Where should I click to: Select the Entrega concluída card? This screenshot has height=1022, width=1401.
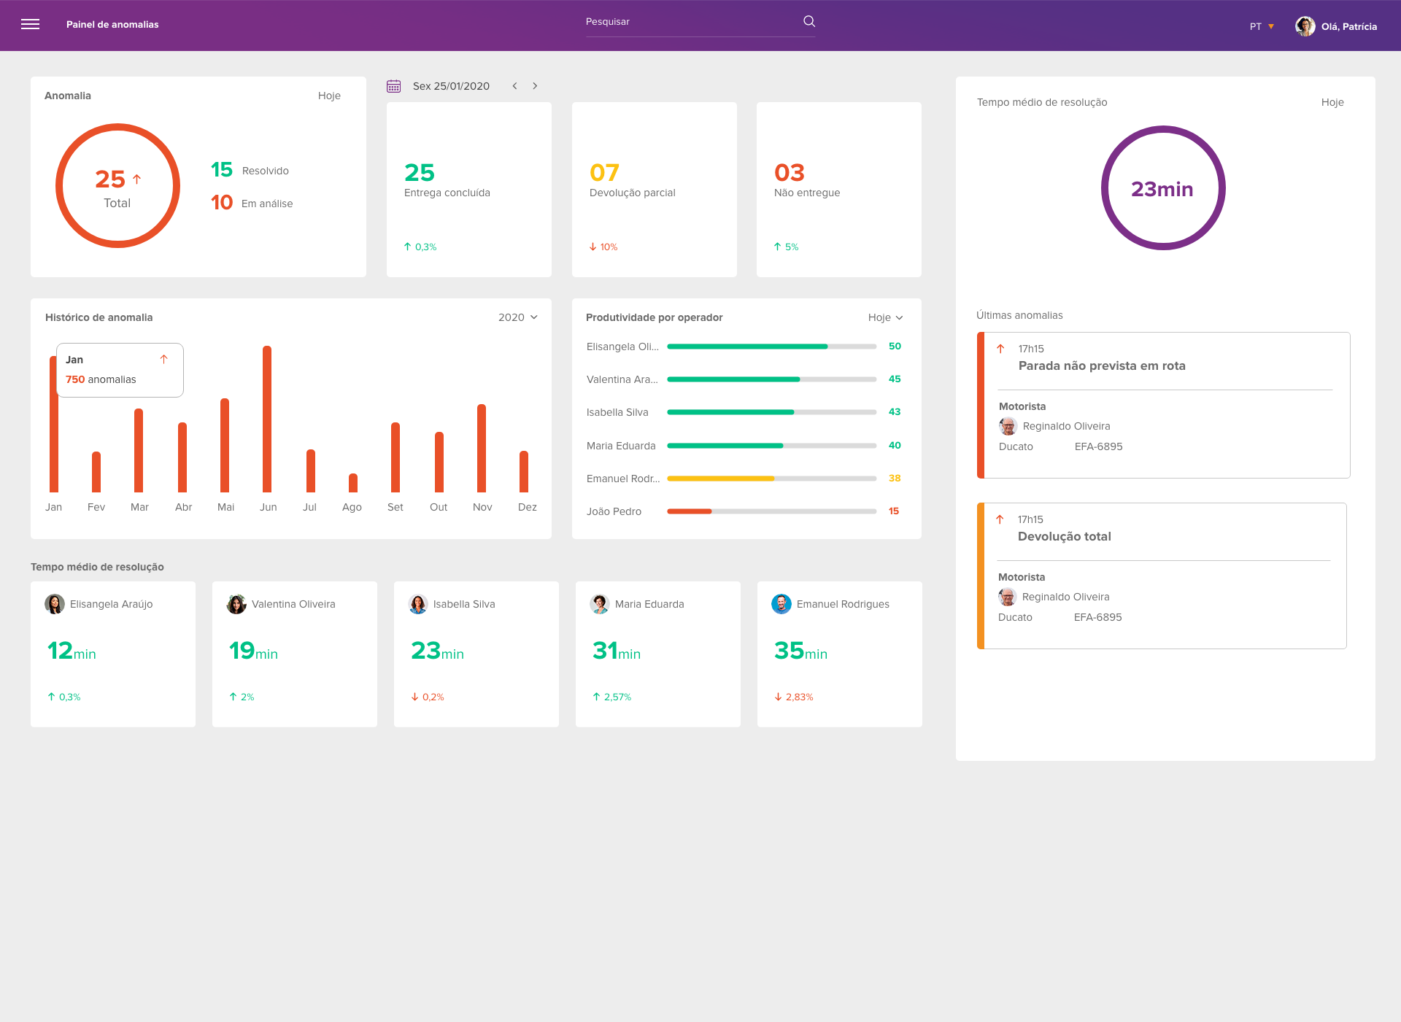coord(468,190)
